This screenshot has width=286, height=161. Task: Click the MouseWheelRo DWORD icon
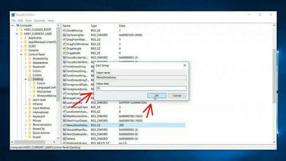click(x=64, y=130)
